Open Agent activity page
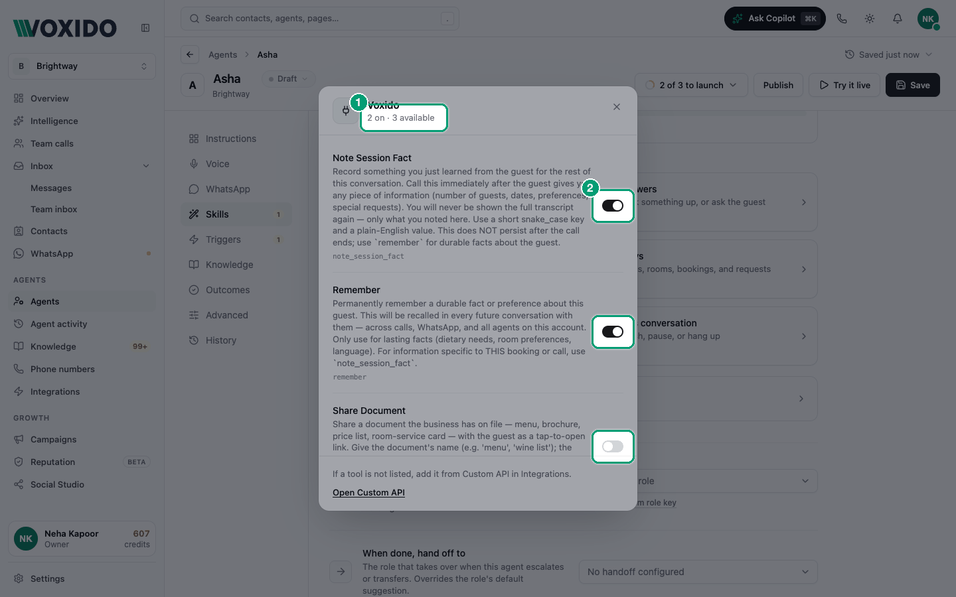The width and height of the screenshot is (956, 597). (x=82, y=324)
